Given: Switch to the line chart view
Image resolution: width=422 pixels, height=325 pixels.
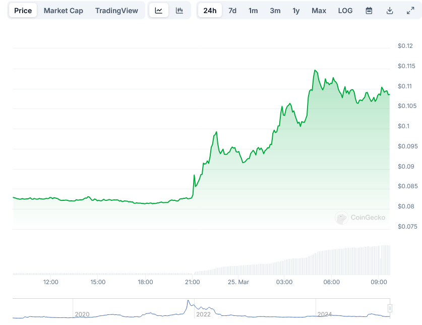Looking at the screenshot, I should coord(159,11).
